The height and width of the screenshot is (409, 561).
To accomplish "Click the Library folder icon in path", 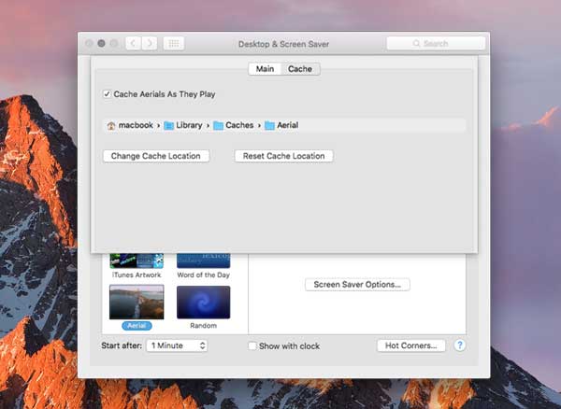I will click(169, 125).
